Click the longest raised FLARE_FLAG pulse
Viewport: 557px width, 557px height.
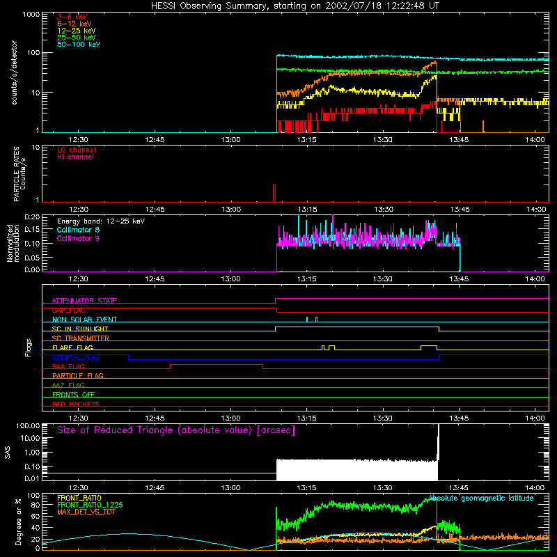429,345
